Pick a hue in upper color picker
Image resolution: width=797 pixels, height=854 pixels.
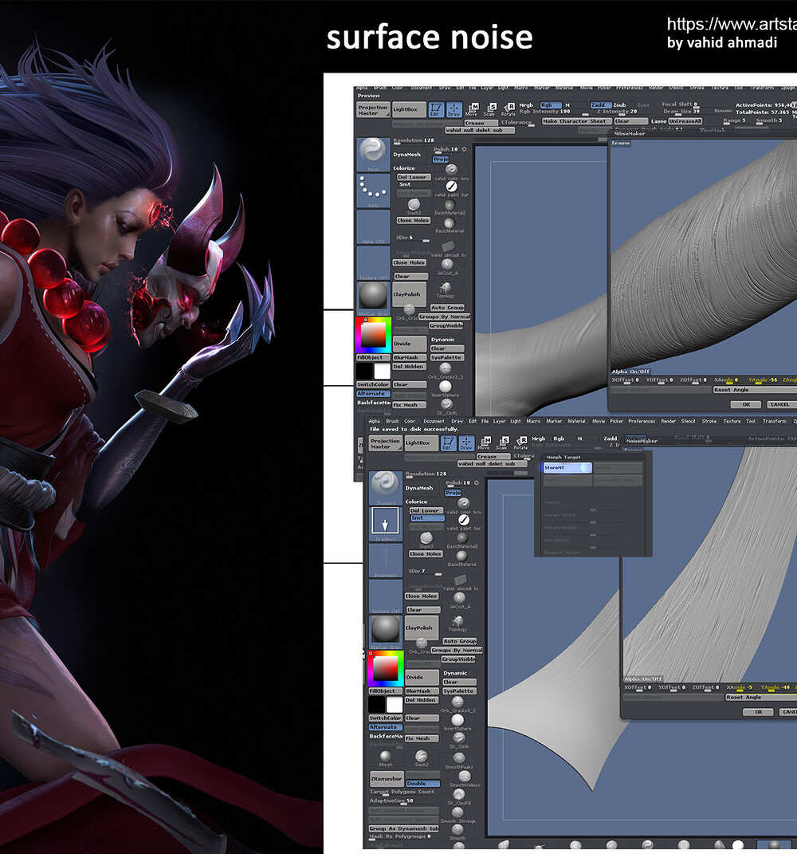pos(373,334)
